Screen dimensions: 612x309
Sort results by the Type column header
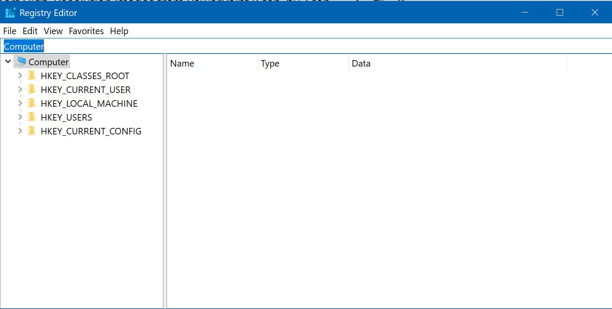[x=270, y=63]
